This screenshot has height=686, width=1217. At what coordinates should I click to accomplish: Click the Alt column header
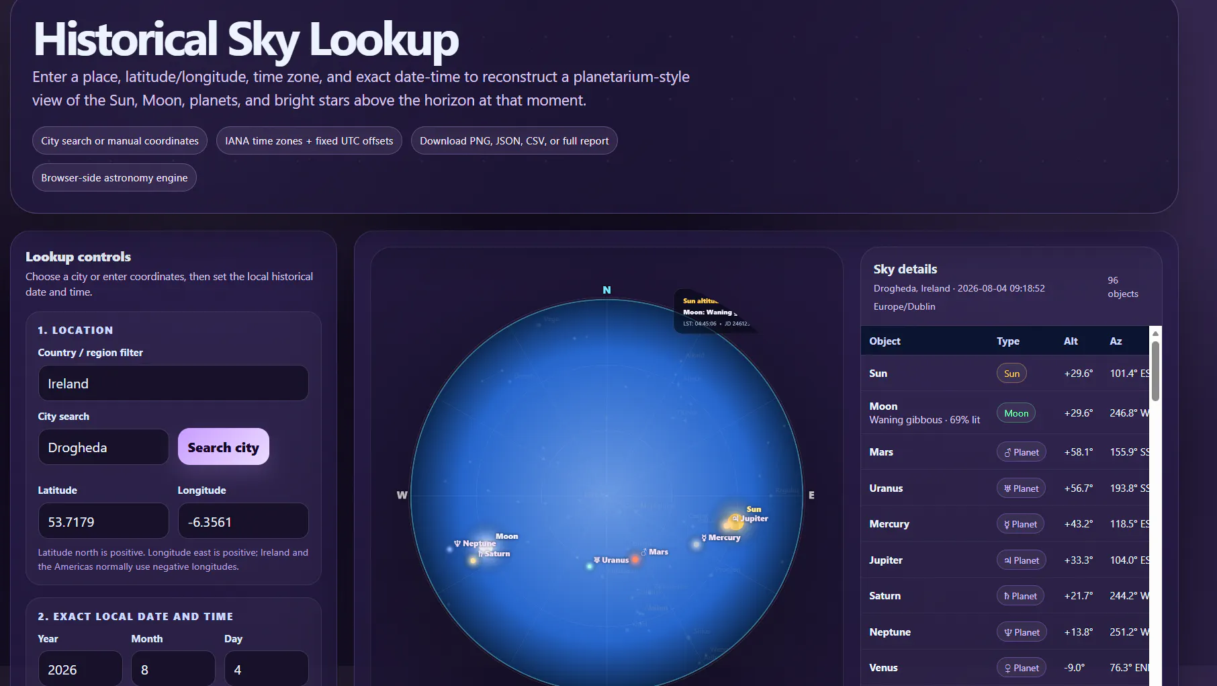coord(1071,341)
